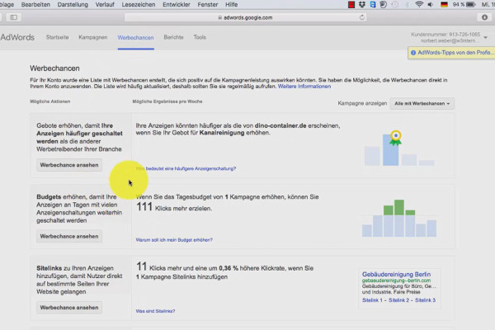Open the Bearbeiten menu
Viewport: 495px width, 330px height.
click(x=35, y=4)
